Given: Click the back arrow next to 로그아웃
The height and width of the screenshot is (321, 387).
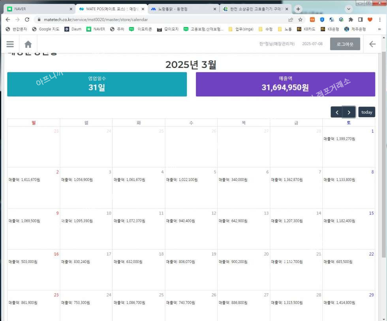Looking at the screenshot, I should tap(372, 44).
